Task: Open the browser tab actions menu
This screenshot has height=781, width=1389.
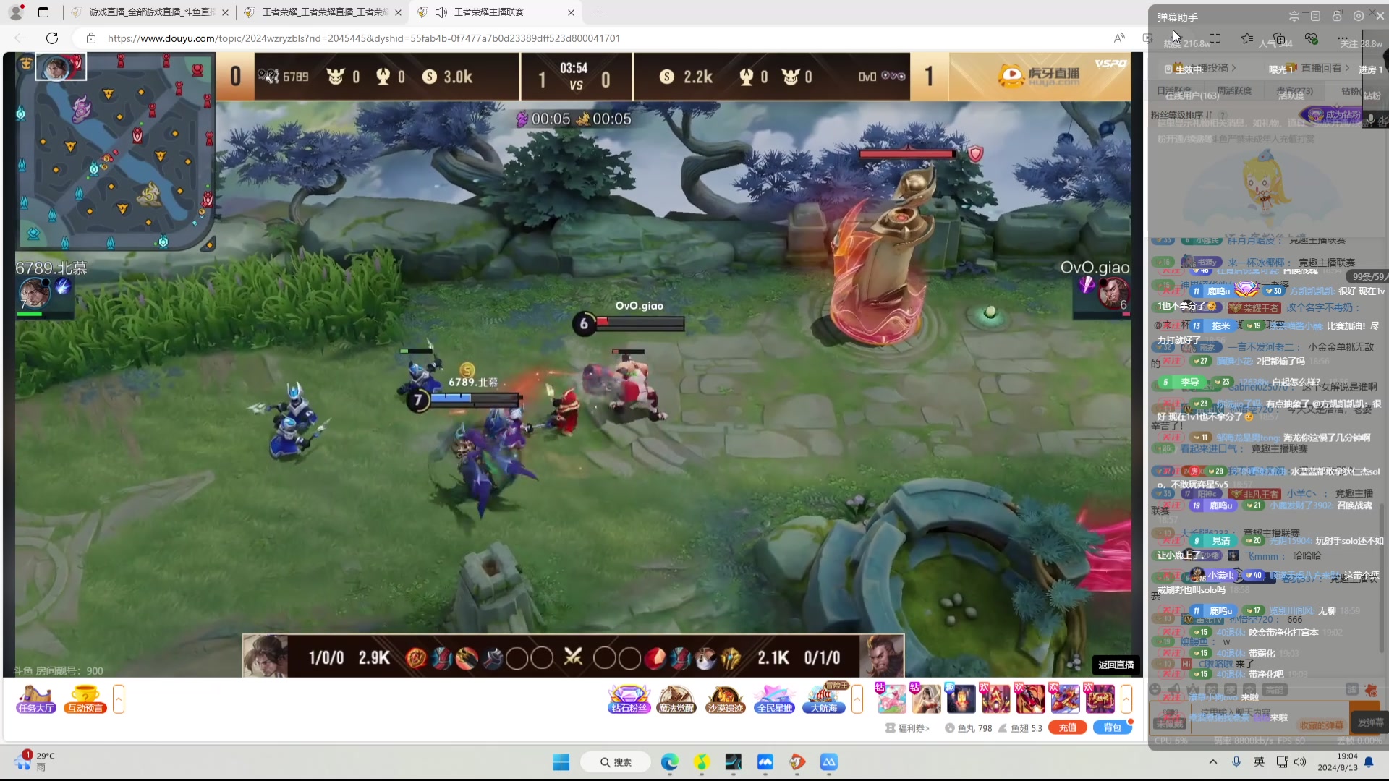Action: click(x=43, y=12)
